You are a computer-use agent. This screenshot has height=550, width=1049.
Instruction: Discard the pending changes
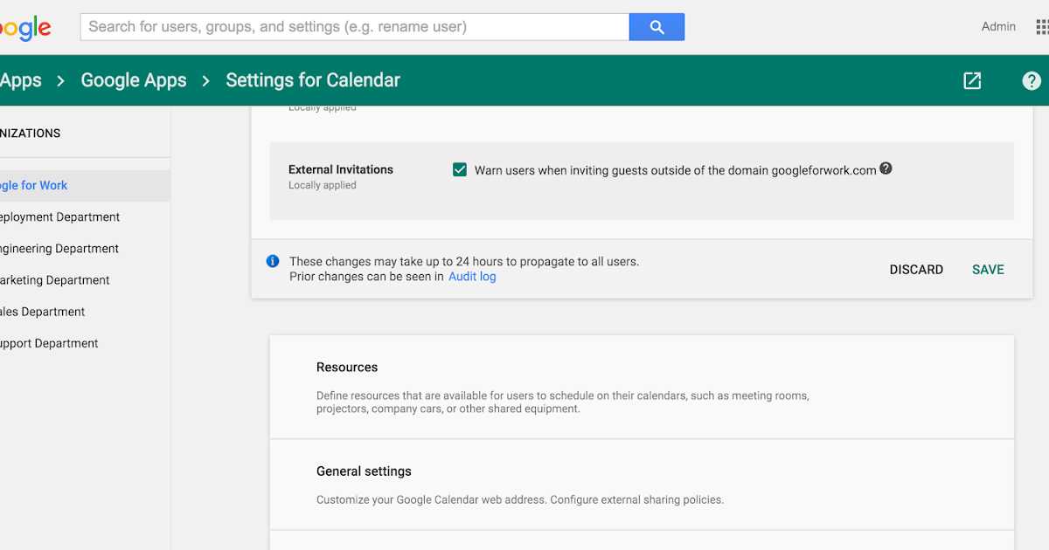click(x=916, y=270)
